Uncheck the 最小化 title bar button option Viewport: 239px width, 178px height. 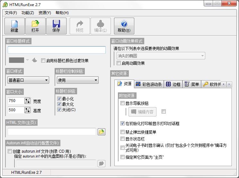coord(59,98)
